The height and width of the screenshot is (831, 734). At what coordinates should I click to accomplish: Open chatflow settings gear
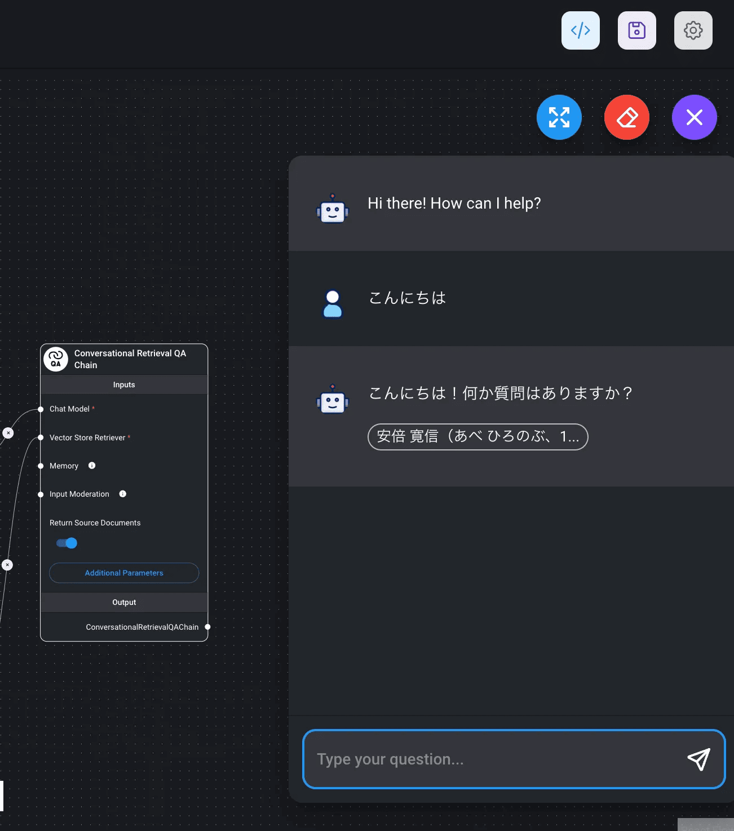tap(693, 30)
